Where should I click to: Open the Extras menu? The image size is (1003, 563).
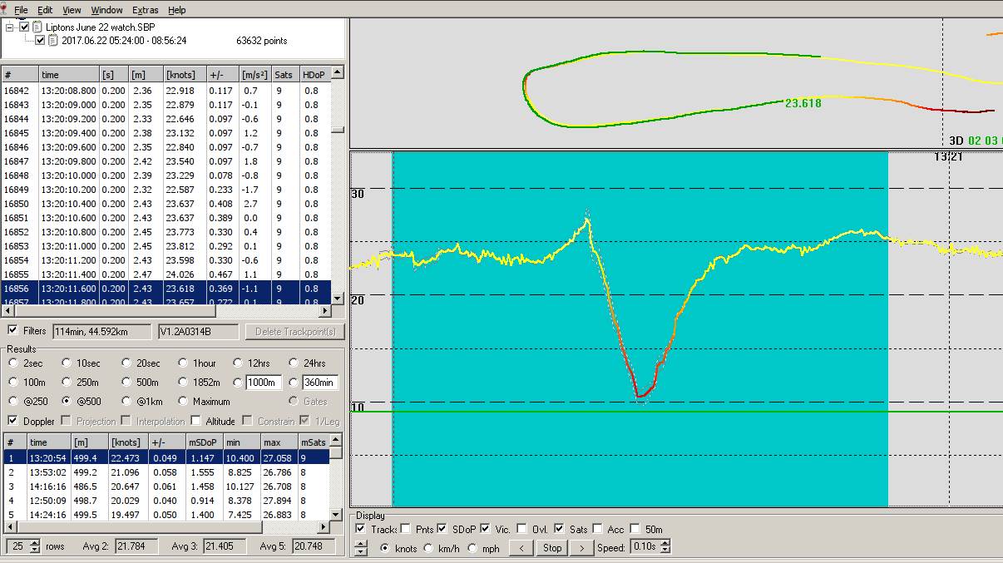click(x=144, y=10)
